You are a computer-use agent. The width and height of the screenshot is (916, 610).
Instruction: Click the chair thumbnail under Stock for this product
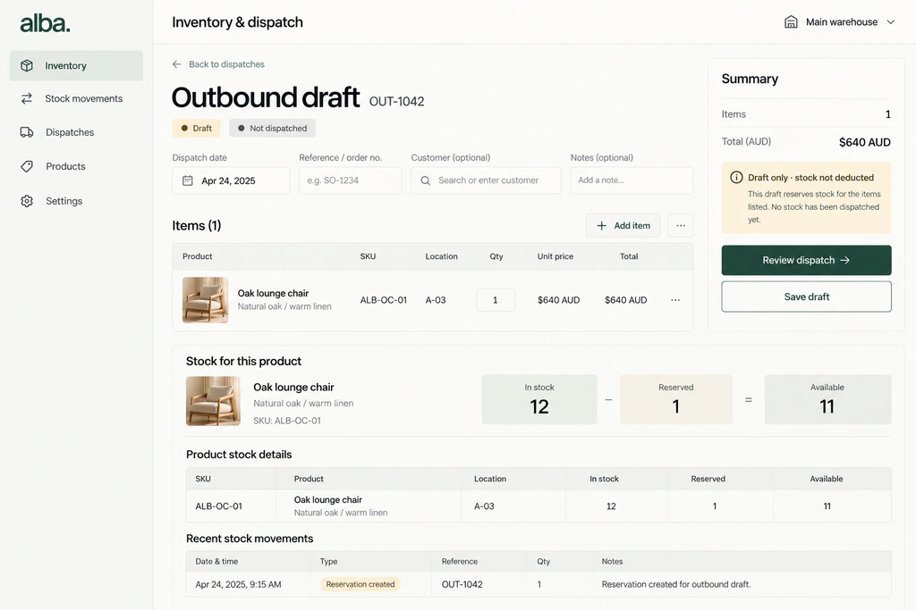pyautogui.click(x=213, y=401)
